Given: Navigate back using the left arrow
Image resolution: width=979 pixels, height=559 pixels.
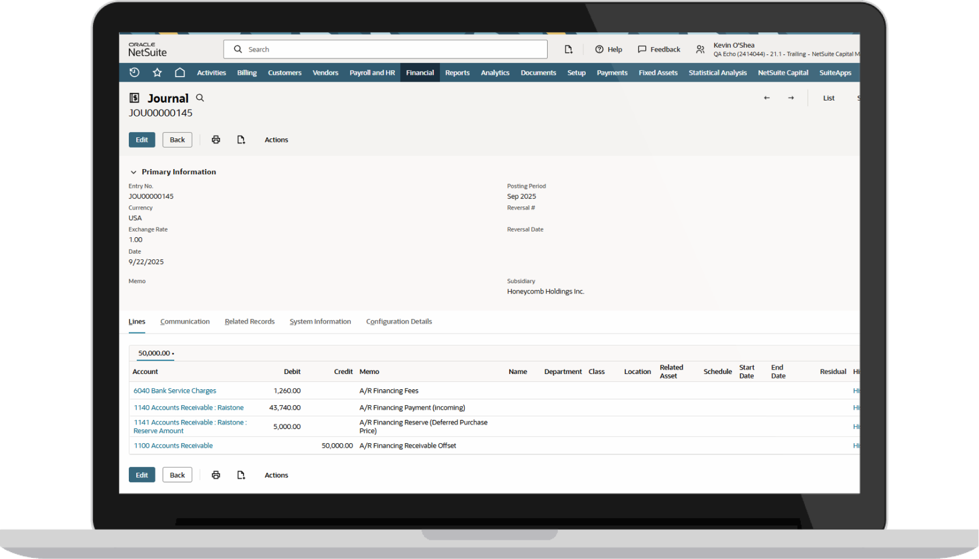Looking at the screenshot, I should tap(767, 98).
